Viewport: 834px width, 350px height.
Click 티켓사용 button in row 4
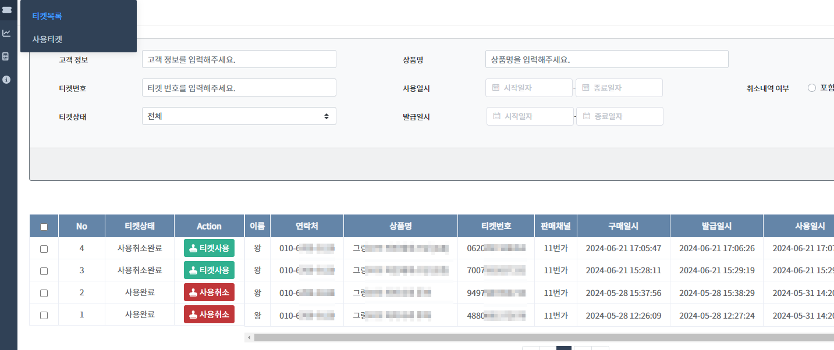(x=209, y=248)
